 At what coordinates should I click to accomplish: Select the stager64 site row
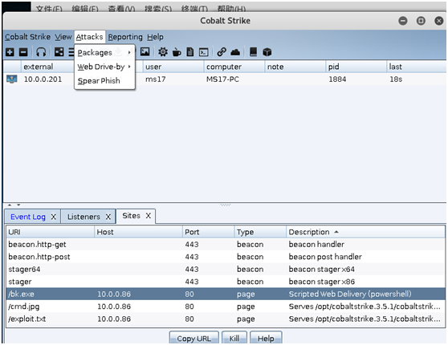[x=226, y=270]
